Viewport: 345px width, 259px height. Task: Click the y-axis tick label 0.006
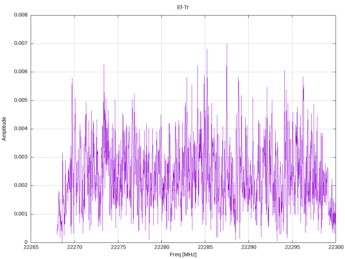point(21,72)
